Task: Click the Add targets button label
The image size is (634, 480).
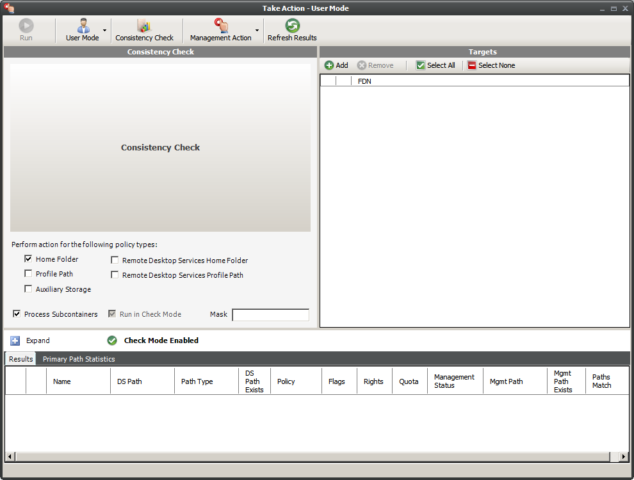Action: click(342, 65)
